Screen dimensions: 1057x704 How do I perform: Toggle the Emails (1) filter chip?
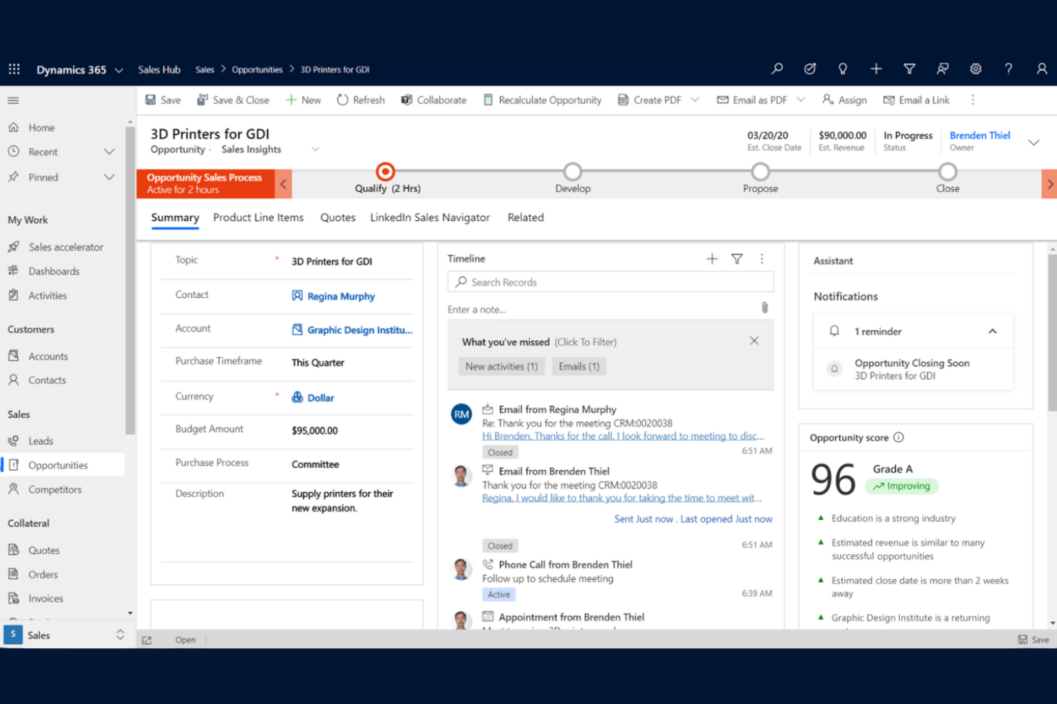coord(578,366)
